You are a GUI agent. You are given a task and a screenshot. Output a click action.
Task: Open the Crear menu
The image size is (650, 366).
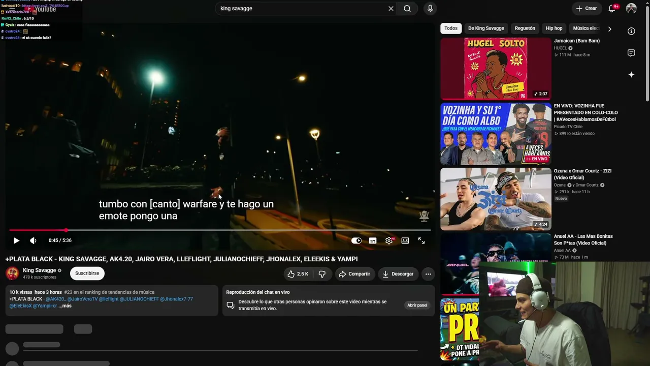[587, 8]
